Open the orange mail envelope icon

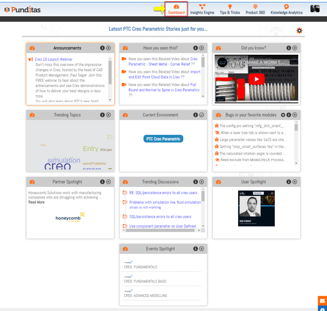(x=322, y=300)
